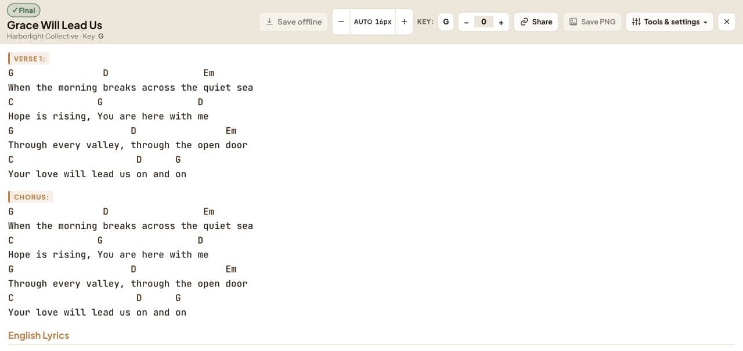Click the Em chord above 'quiet sea' in Verse 1
The height and width of the screenshot is (351, 743).
209,73
